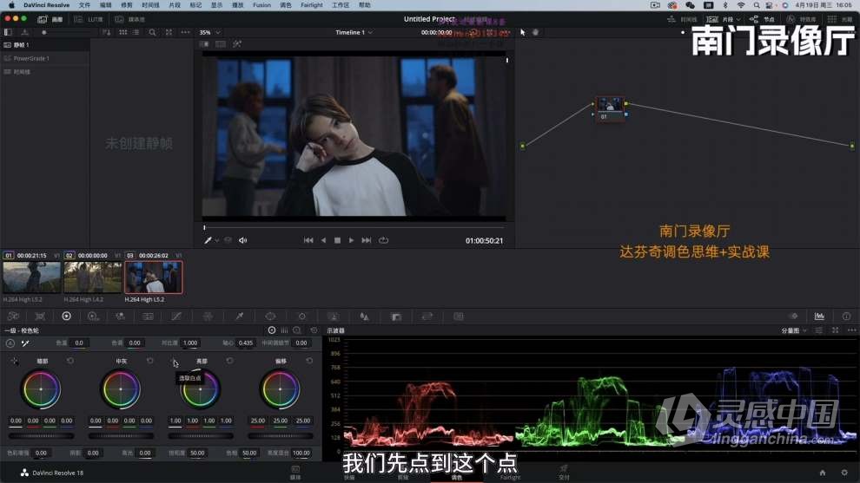The height and width of the screenshot is (483, 860).
Task: Select clip 01 thumbnail
Action: pyautogui.click(x=32, y=277)
